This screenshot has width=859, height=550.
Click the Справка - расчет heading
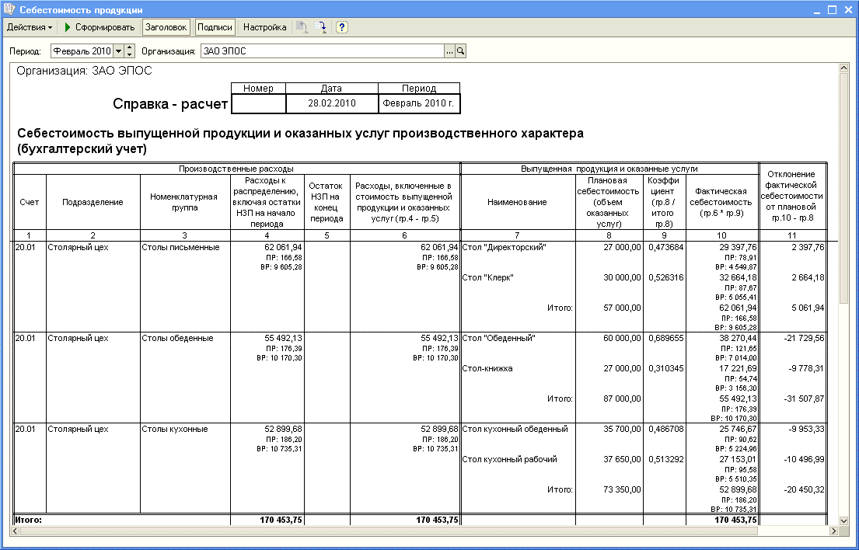click(x=170, y=104)
